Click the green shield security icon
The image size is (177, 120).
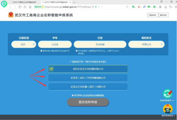click(x=154, y=7)
